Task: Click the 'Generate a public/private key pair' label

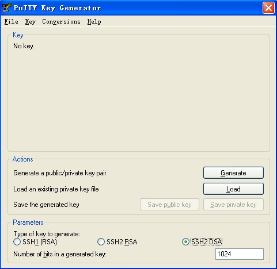Action: 60,173
